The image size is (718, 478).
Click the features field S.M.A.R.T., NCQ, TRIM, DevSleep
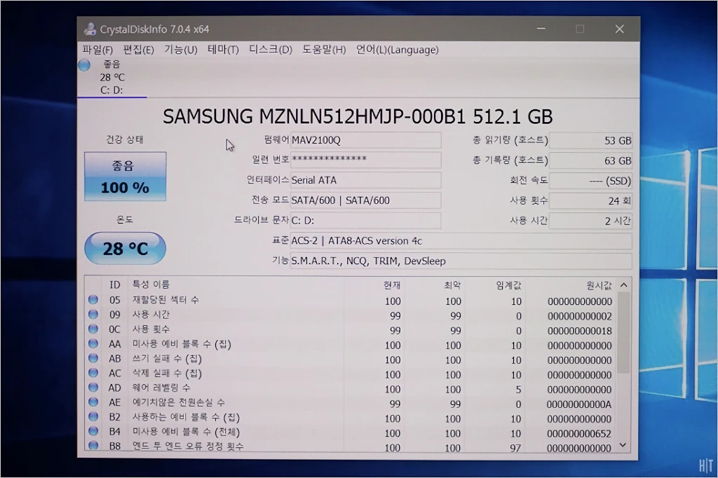click(461, 261)
